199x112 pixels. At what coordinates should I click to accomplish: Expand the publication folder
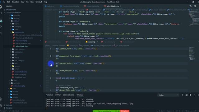pos(19,52)
